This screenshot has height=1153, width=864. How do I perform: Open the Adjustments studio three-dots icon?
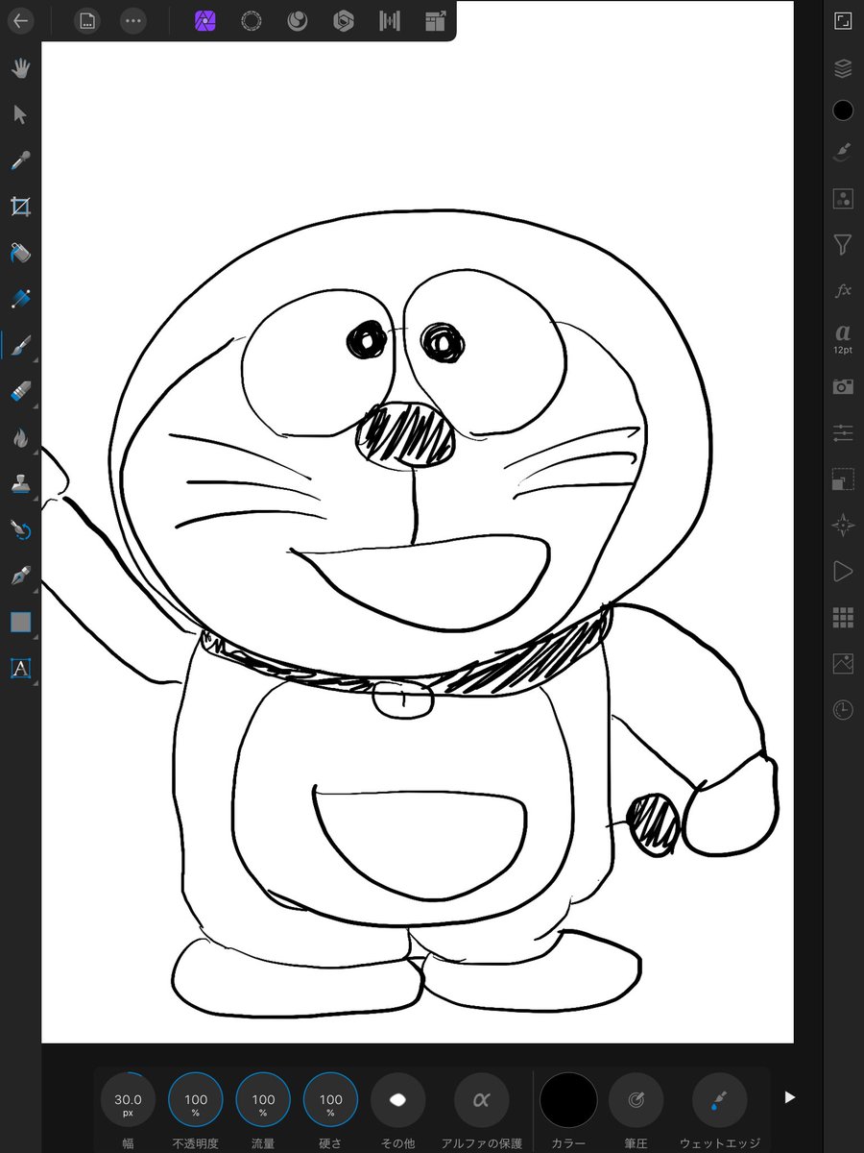point(843,199)
